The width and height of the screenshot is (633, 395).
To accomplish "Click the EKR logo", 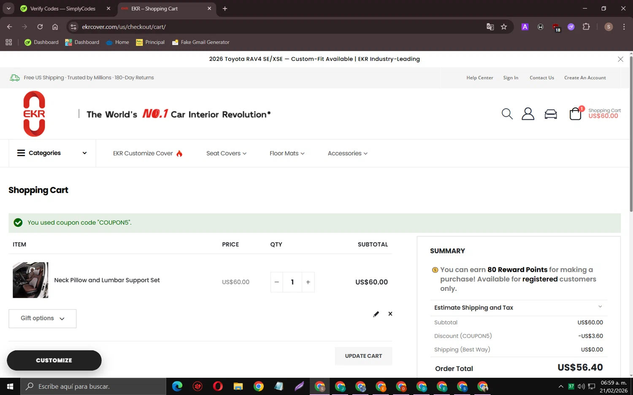I will click(34, 114).
